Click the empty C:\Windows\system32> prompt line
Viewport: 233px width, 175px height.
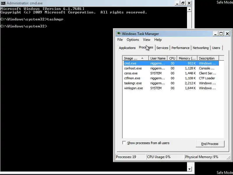tap(24, 26)
